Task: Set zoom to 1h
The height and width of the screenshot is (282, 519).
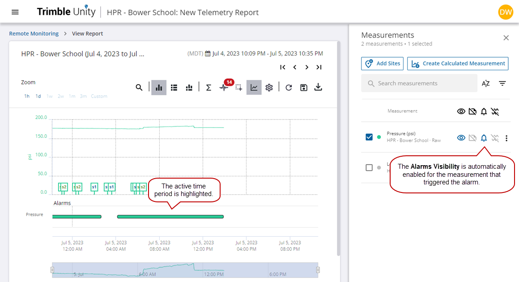Action: click(27, 96)
